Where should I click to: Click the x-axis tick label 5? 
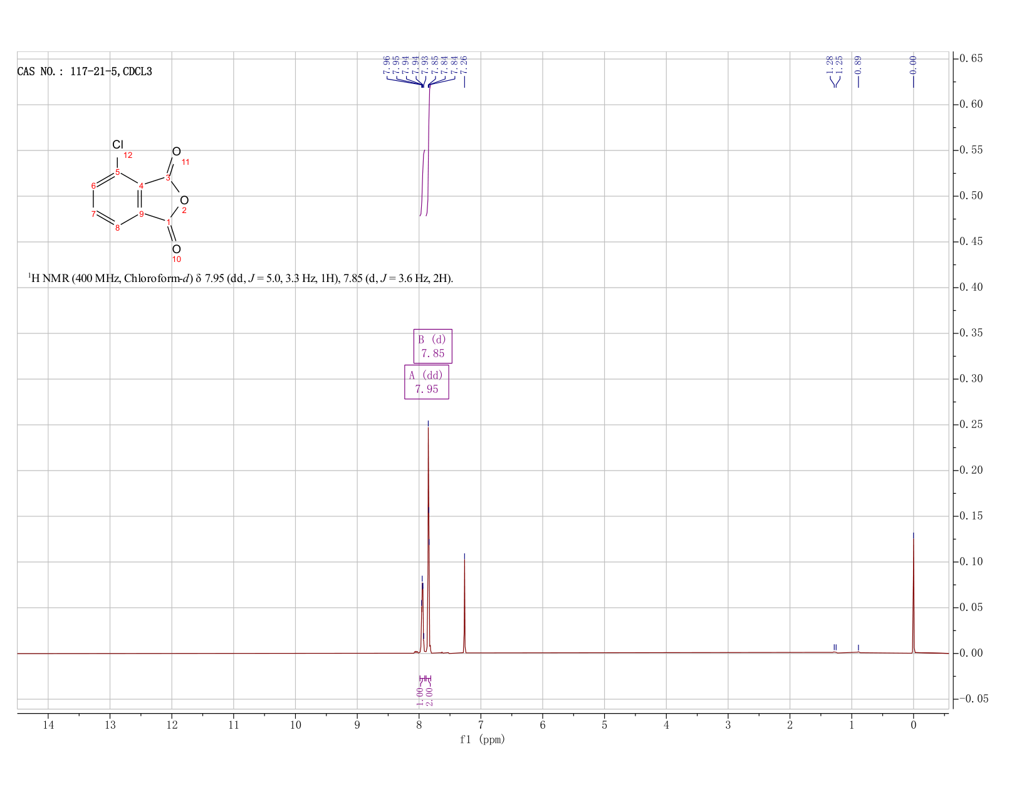click(x=605, y=725)
